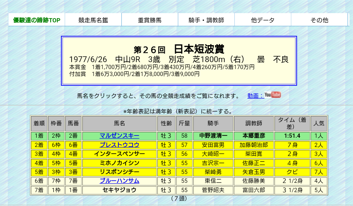Select the インタースペンサー horse name cell
This screenshot has height=206, width=353.
tap(119, 154)
